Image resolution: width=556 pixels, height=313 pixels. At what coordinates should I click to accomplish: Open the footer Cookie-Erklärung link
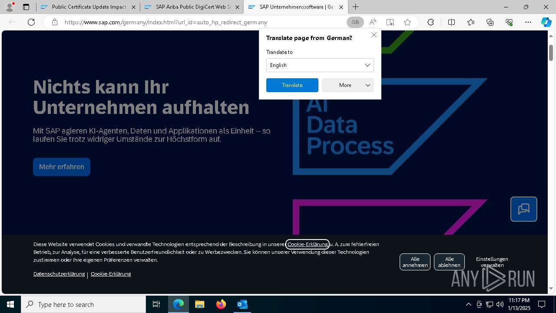tap(111, 274)
